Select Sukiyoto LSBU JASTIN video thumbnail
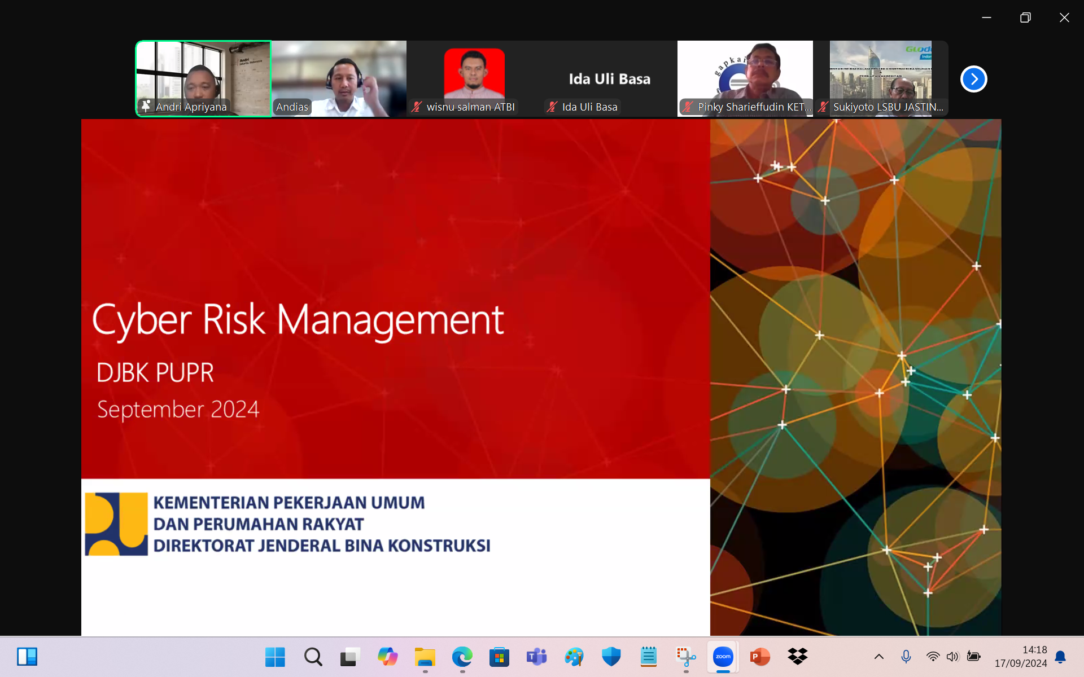 (x=881, y=78)
